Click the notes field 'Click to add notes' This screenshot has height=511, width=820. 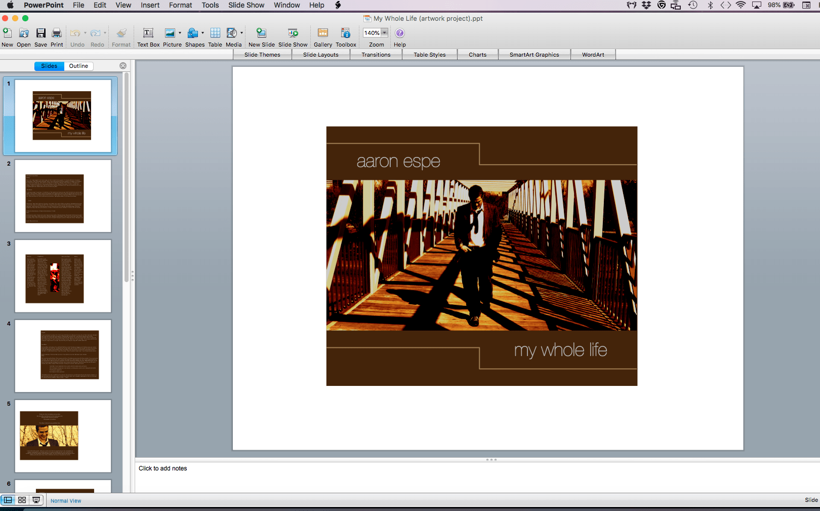tap(477, 476)
